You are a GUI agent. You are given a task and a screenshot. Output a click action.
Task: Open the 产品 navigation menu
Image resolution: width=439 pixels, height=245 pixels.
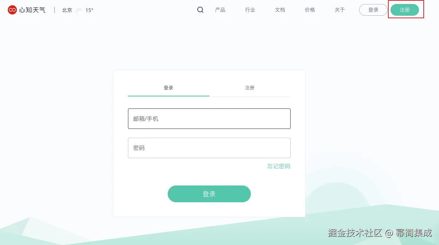[x=220, y=10]
